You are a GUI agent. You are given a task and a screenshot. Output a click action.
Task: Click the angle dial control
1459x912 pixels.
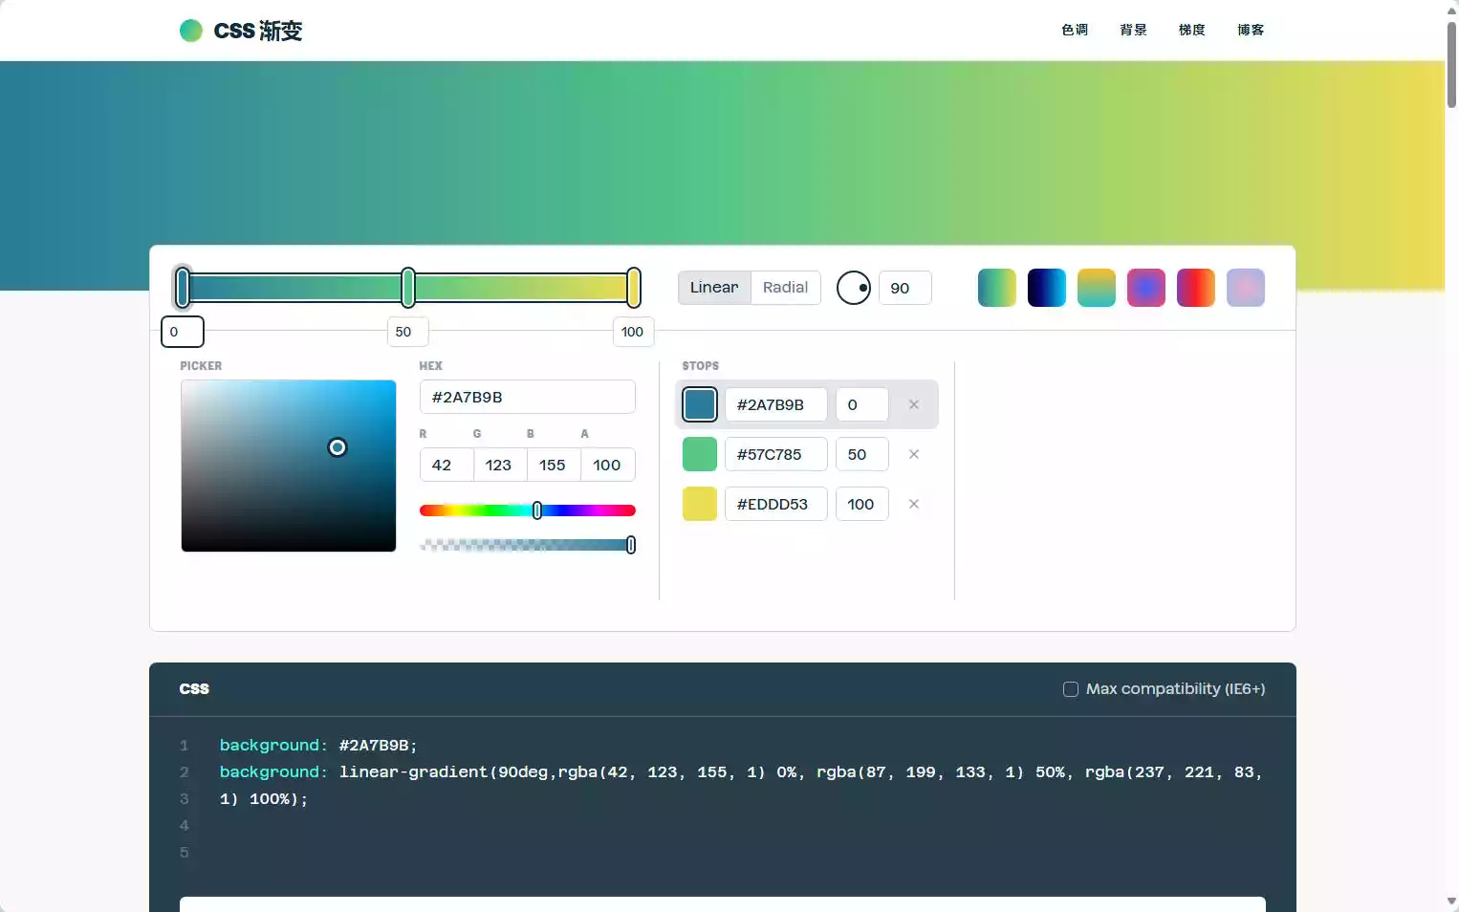pos(854,288)
